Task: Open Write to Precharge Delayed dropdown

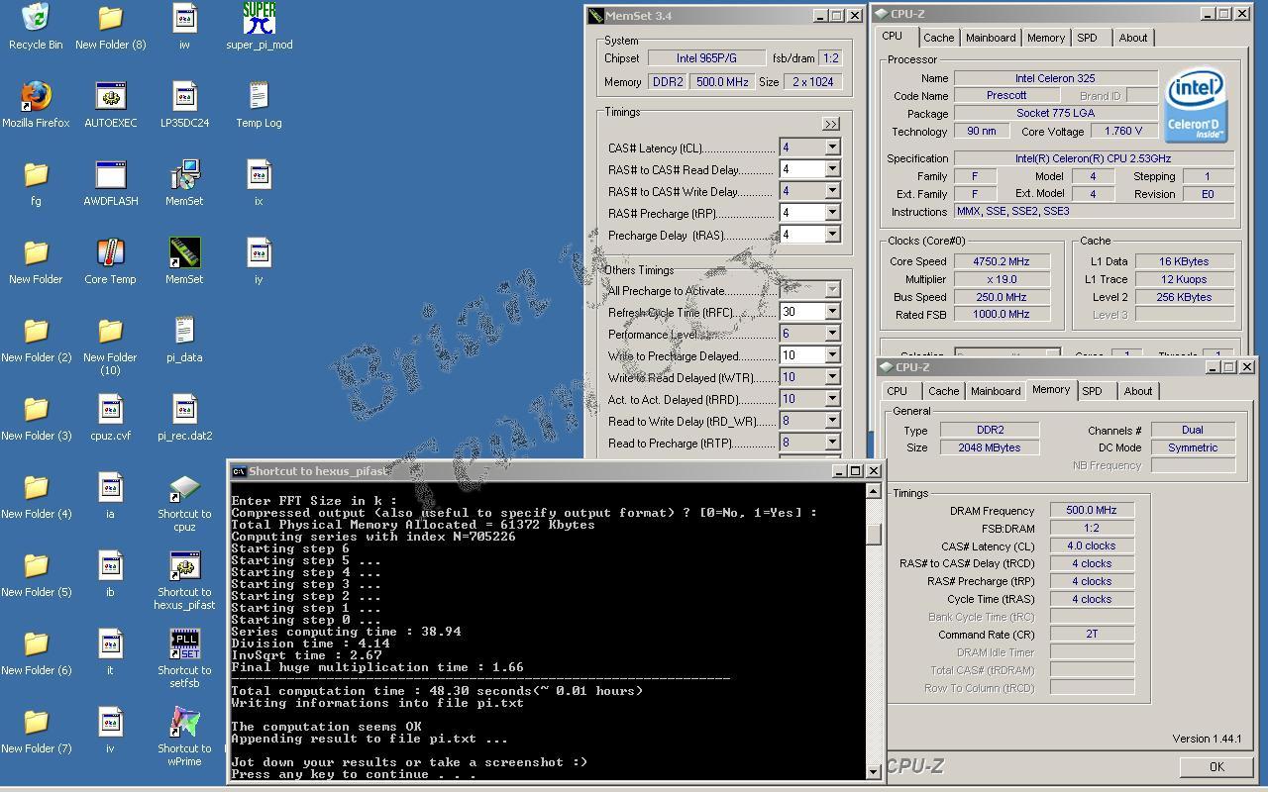Action: [832, 355]
